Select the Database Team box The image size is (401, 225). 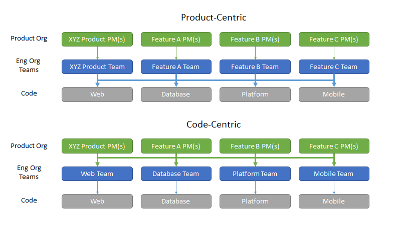[x=176, y=173]
